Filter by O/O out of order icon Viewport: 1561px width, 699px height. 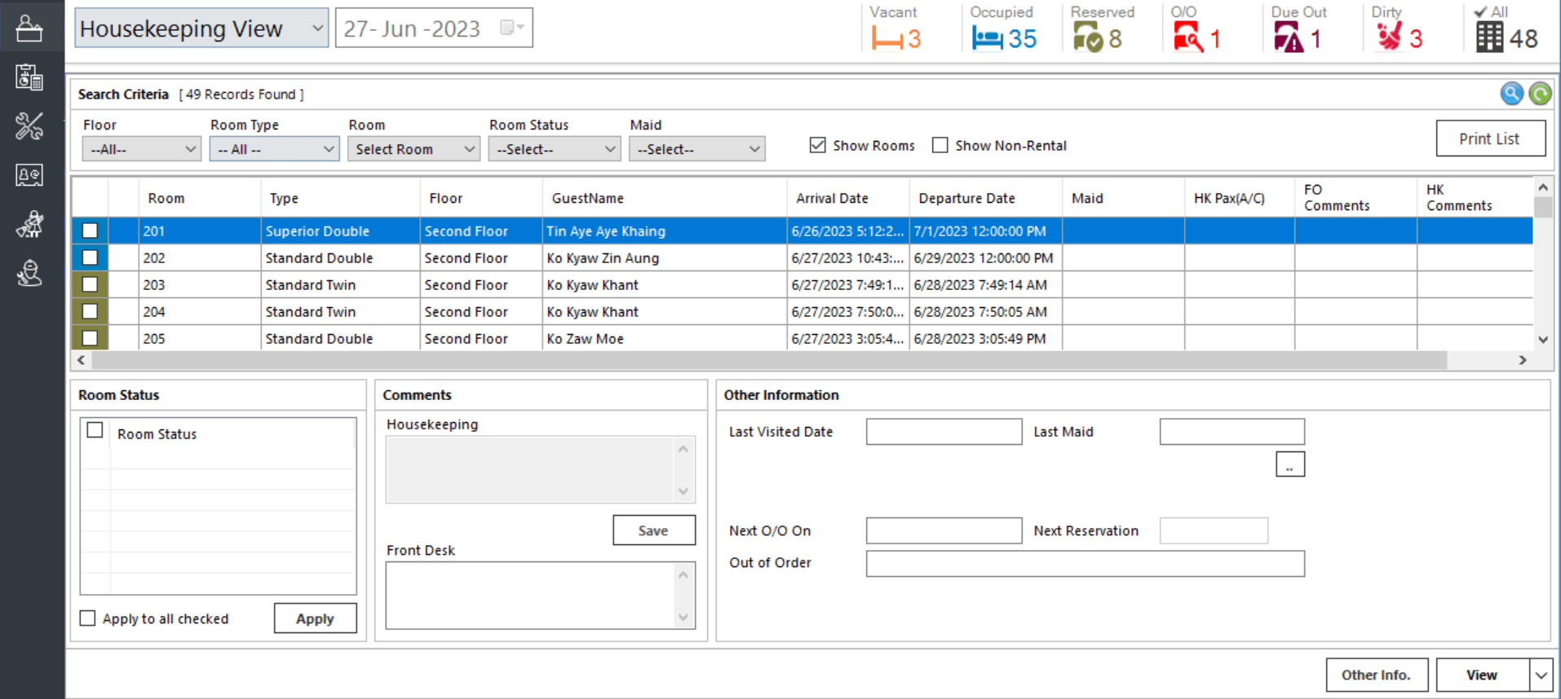pos(1188,37)
